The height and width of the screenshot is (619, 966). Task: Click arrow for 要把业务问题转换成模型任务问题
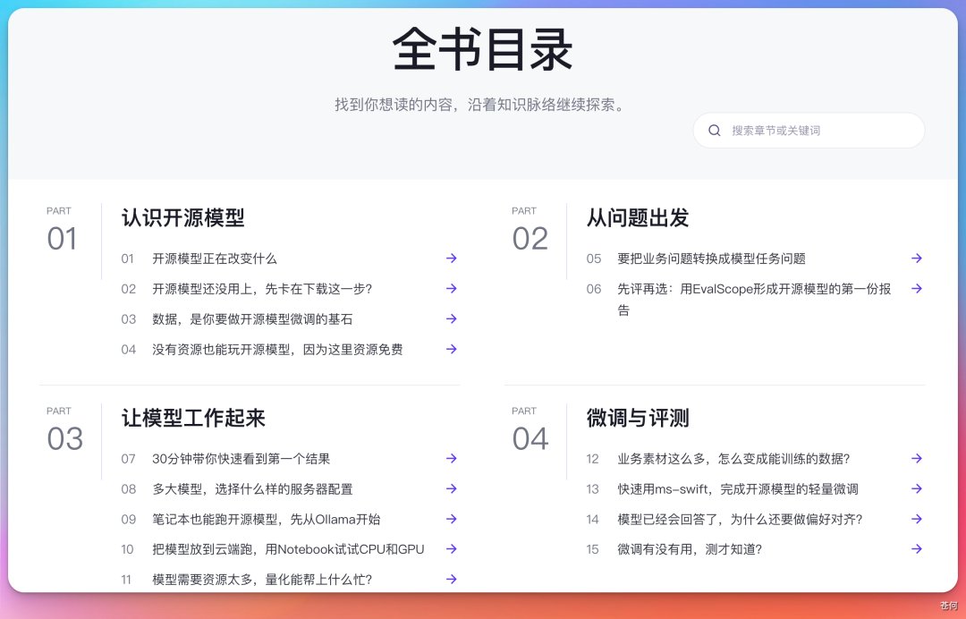[x=917, y=259]
